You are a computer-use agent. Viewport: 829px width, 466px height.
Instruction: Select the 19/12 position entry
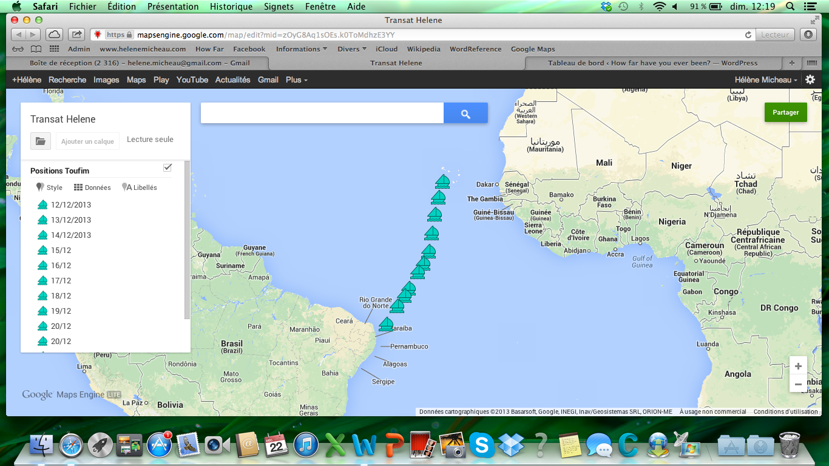click(x=61, y=311)
